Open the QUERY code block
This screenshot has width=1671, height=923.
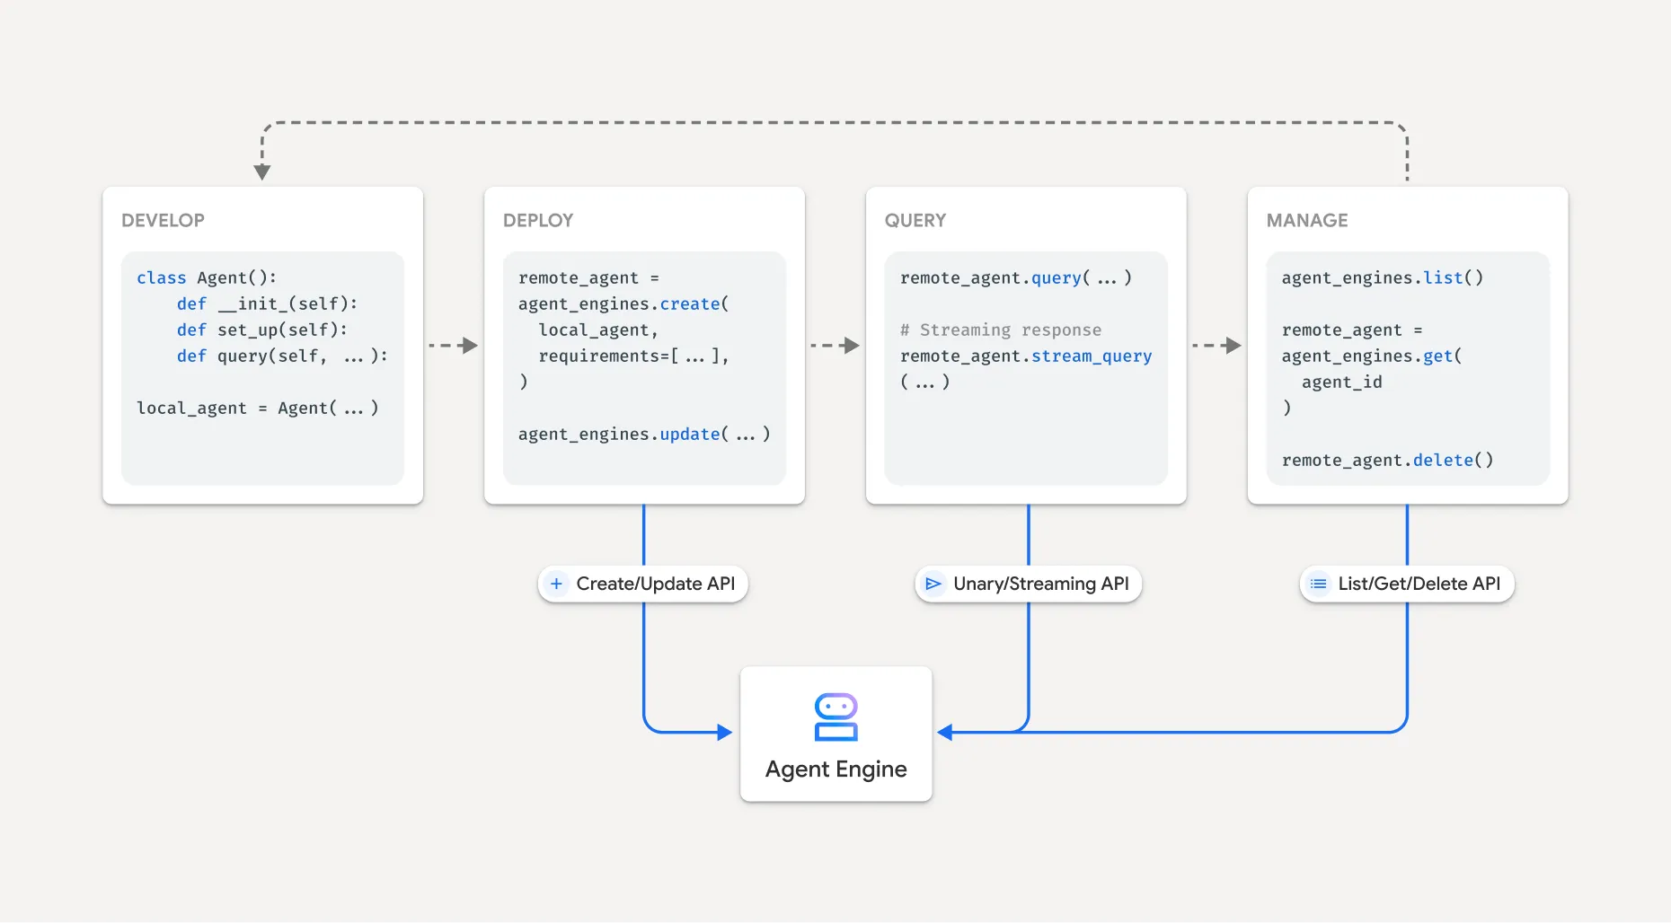(x=1027, y=368)
